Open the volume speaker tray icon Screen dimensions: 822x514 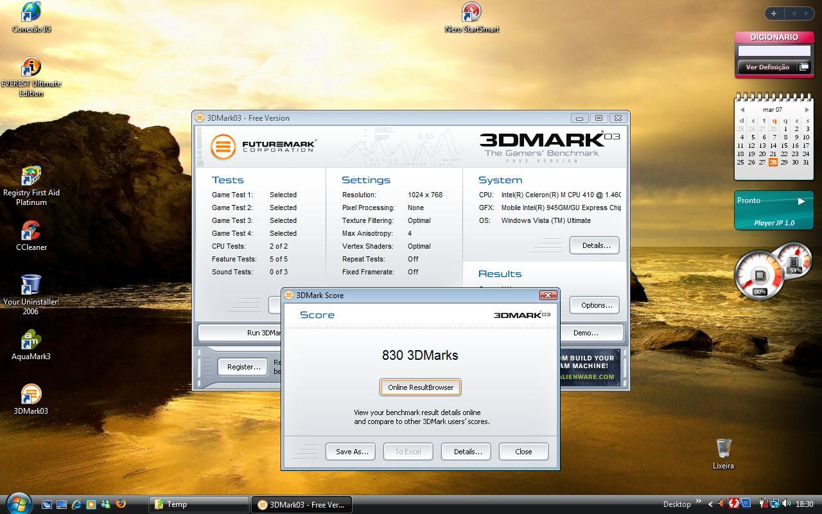coord(787,504)
